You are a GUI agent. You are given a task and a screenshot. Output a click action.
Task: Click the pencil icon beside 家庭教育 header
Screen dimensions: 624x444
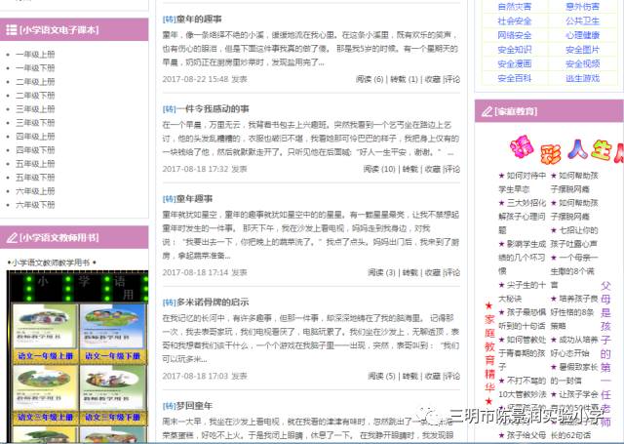pos(487,111)
